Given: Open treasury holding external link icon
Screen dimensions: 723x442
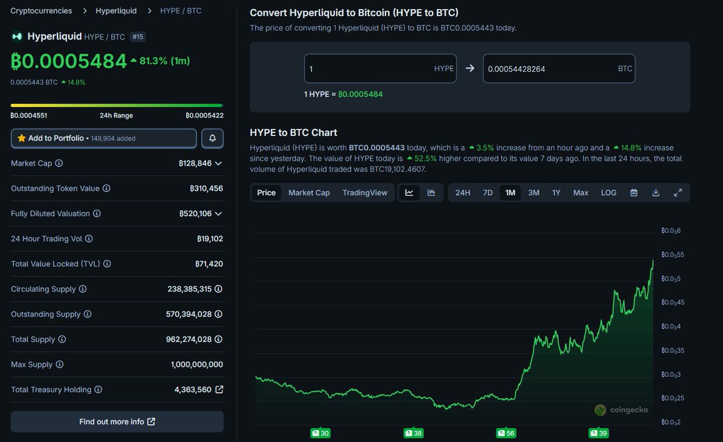Looking at the screenshot, I should [219, 390].
